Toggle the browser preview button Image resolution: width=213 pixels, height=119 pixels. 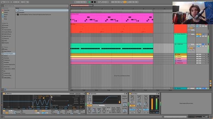[x=5, y=90]
